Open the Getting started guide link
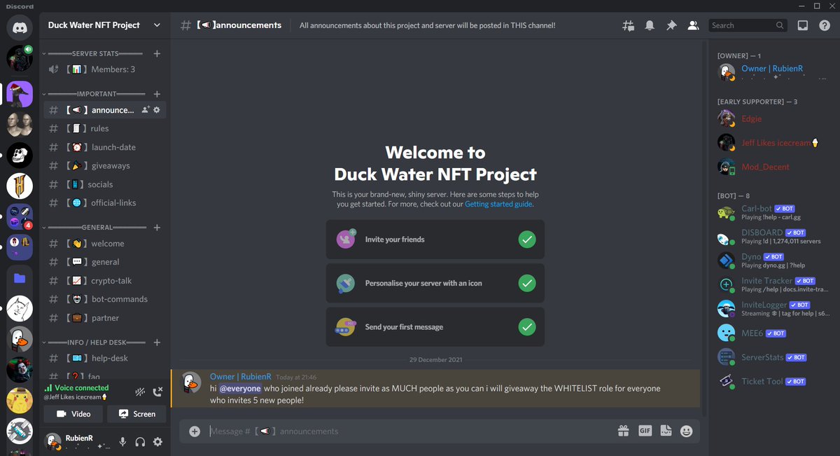The image size is (840, 456). pos(498,205)
